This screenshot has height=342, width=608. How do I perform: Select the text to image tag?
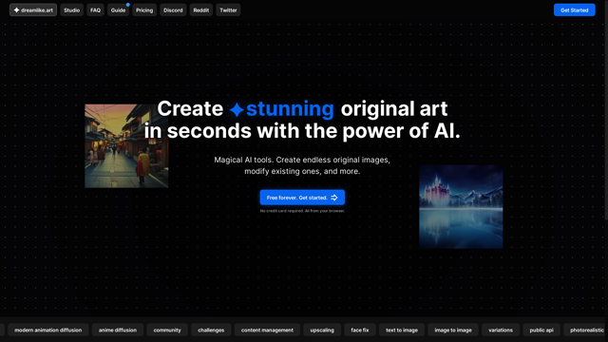(x=402, y=330)
